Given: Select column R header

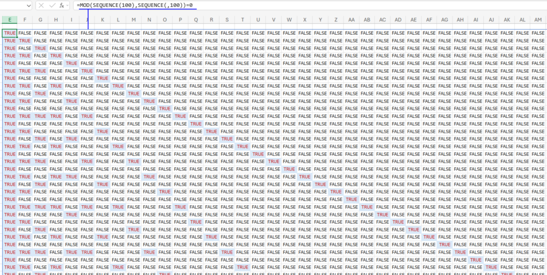Looking at the screenshot, I should tap(212, 20).
